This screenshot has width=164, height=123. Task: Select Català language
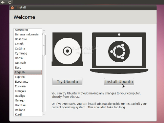tap(28, 44)
